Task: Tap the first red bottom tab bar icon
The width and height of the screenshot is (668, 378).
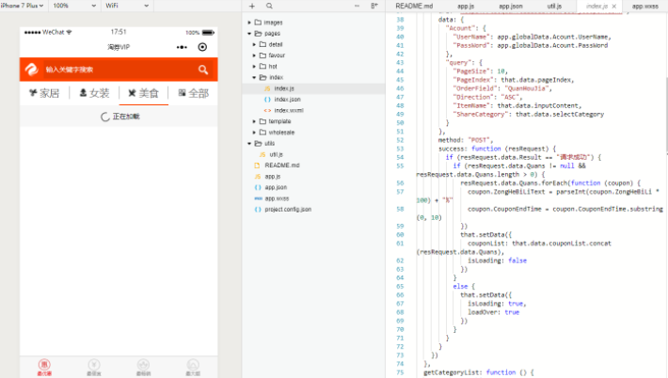Action: (x=44, y=367)
